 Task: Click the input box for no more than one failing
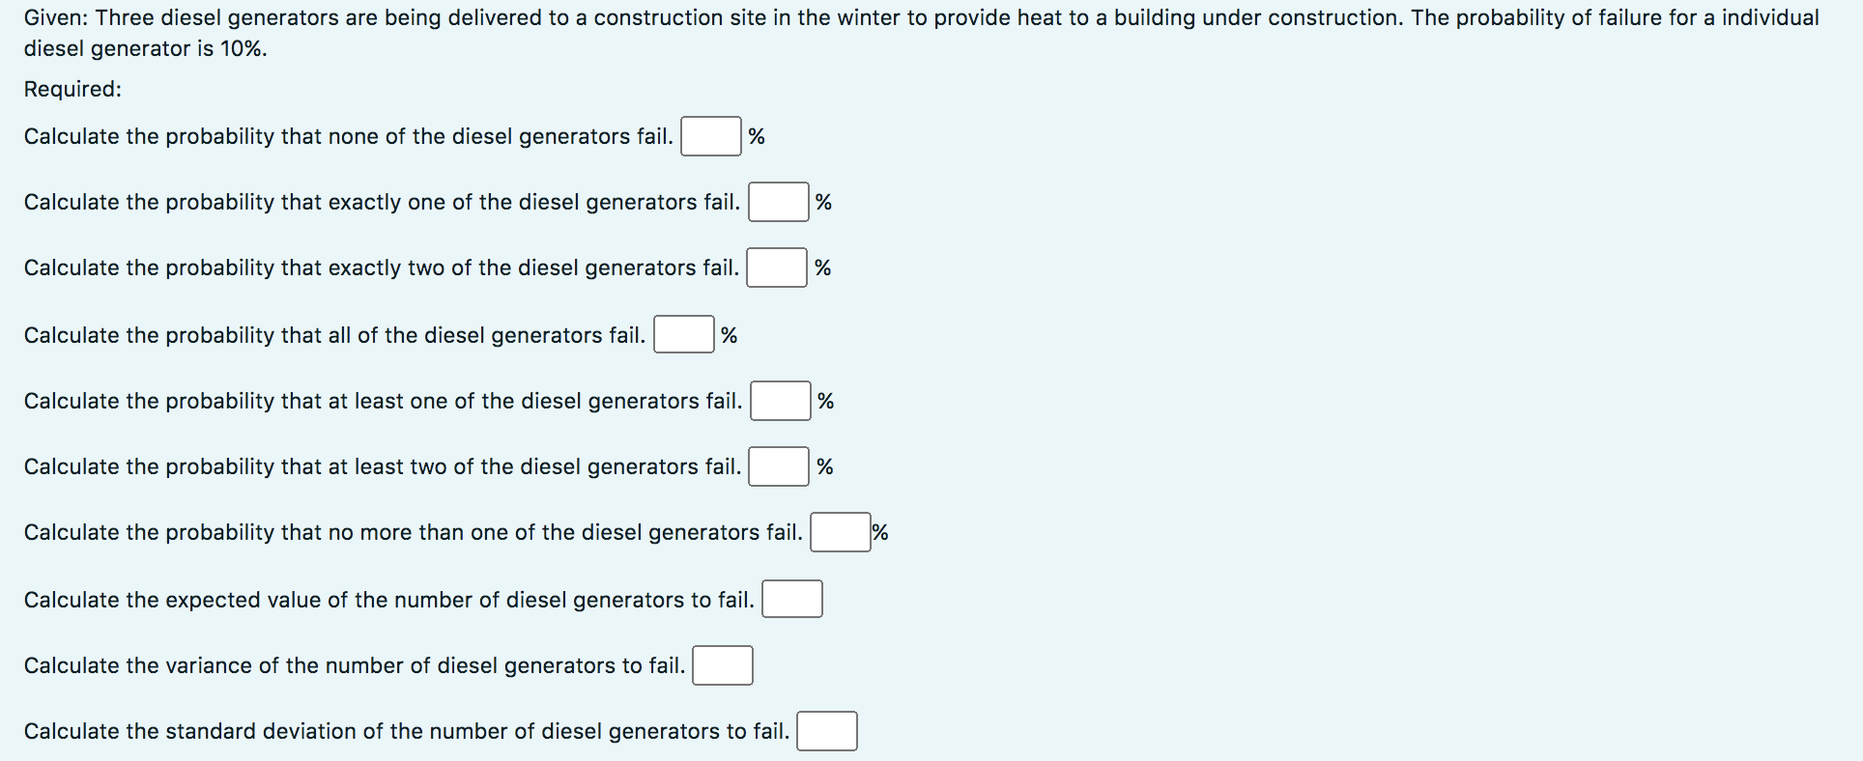pyautogui.click(x=842, y=532)
